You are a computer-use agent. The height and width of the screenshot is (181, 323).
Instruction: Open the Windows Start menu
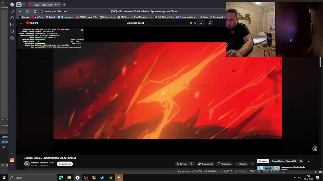click(x=4, y=178)
